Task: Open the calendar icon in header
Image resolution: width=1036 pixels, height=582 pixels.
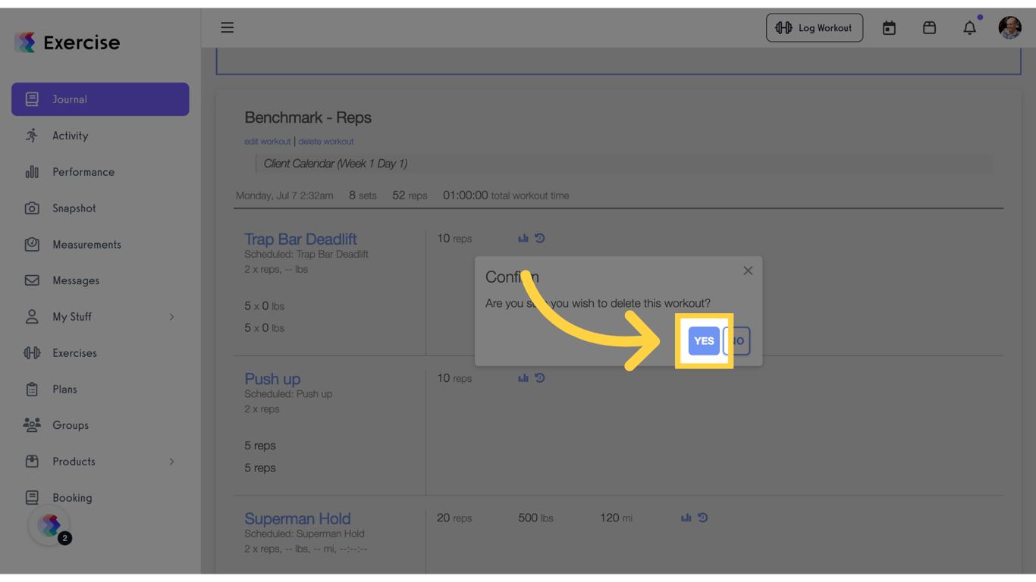Action: click(889, 28)
